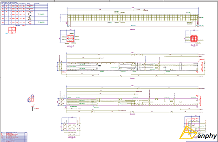218x142 pixels.
Task: Click the red stirrup symbol below the table
Action: point(12,30)
